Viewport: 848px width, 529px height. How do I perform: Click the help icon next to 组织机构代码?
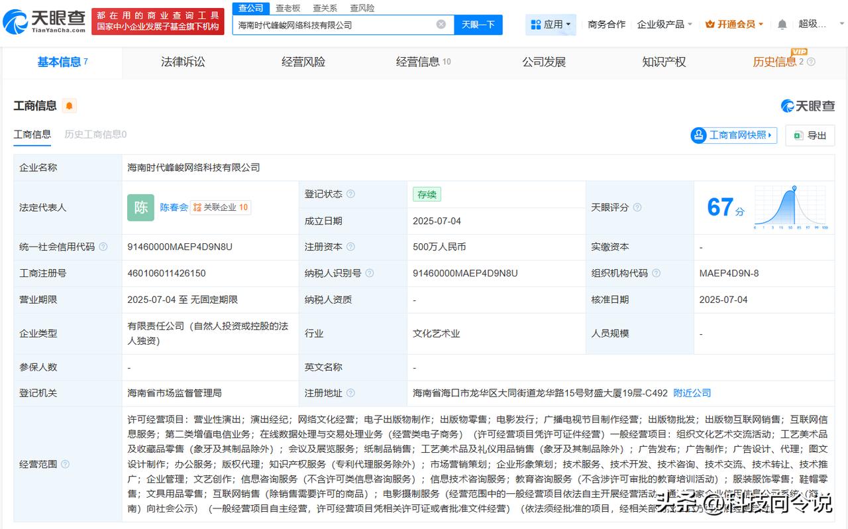point(656,273)
